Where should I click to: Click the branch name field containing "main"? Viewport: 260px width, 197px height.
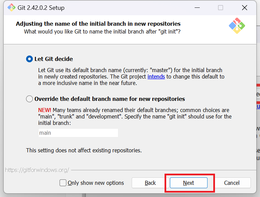pos(78,133)
